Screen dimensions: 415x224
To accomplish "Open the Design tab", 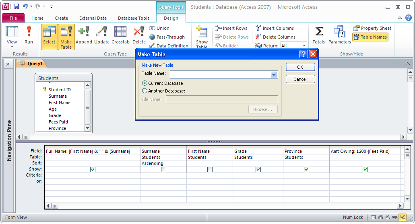I will pos(171,18).
